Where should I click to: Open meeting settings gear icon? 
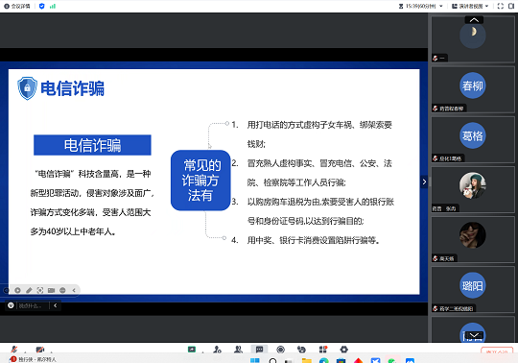tap(344, 350)
